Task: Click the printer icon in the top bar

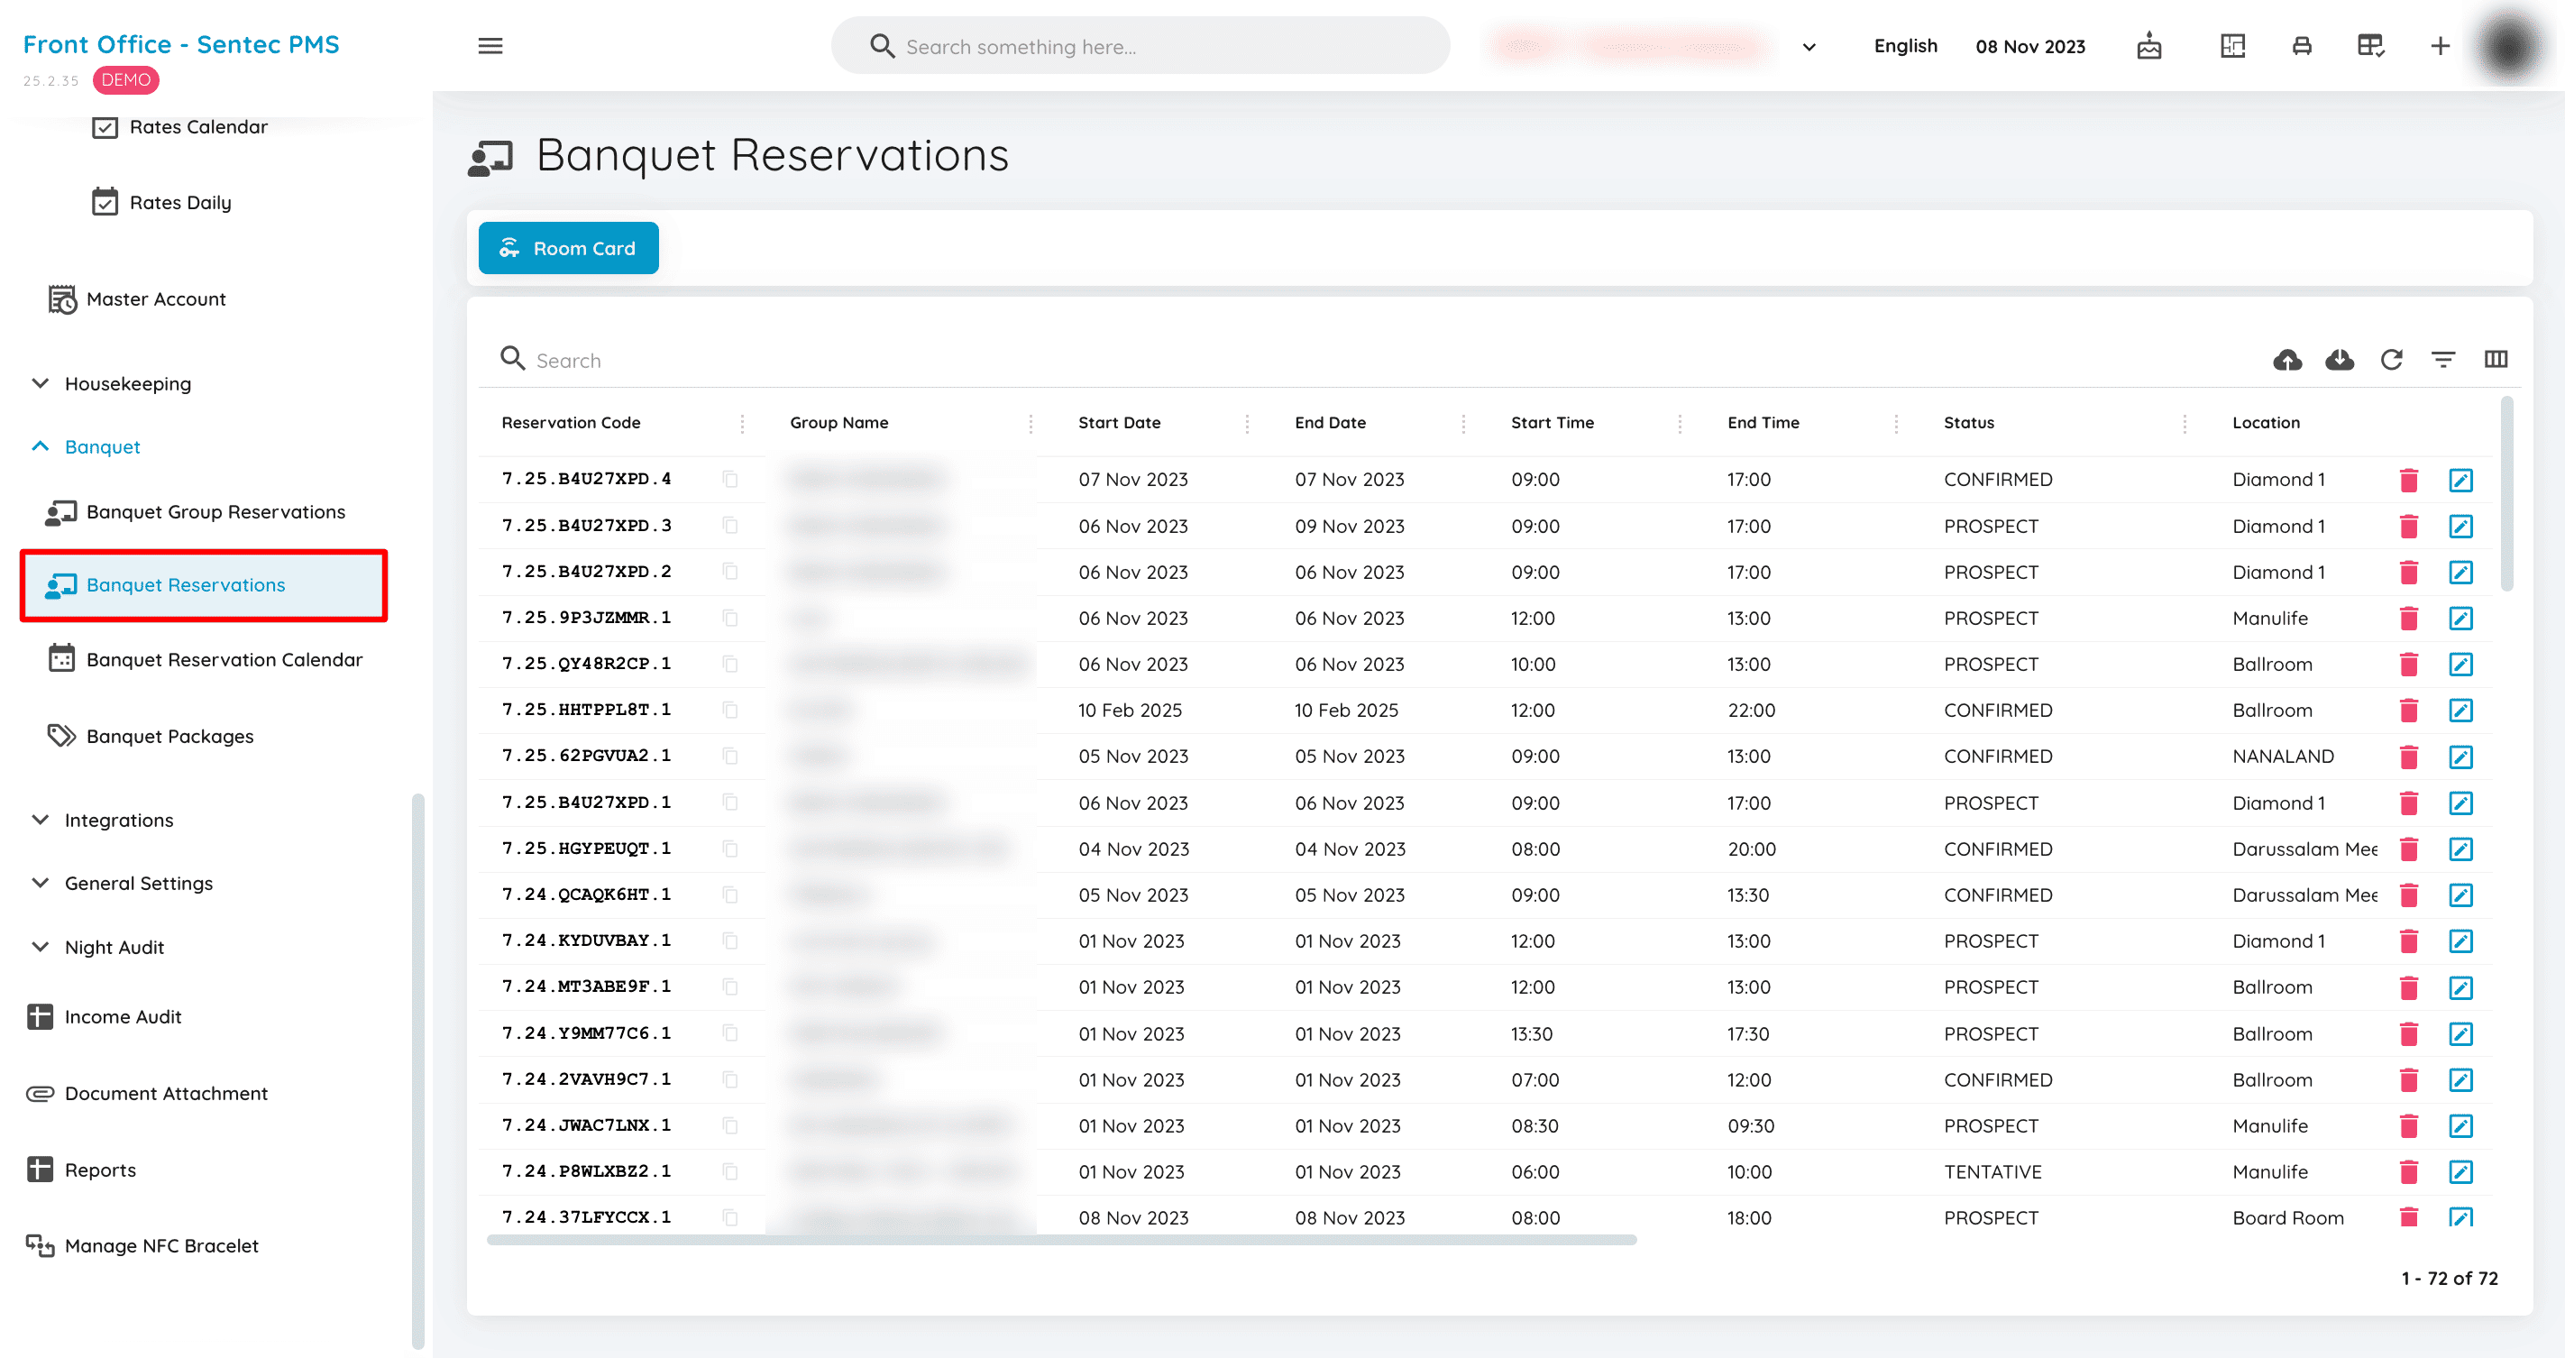Action: click(x=2301, y=46)
